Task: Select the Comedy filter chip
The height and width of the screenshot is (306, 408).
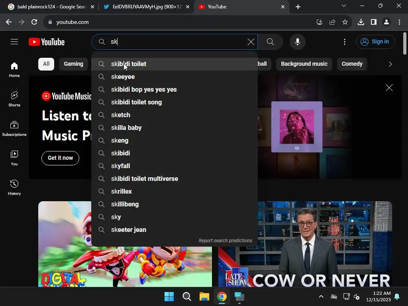Action: 352,64
